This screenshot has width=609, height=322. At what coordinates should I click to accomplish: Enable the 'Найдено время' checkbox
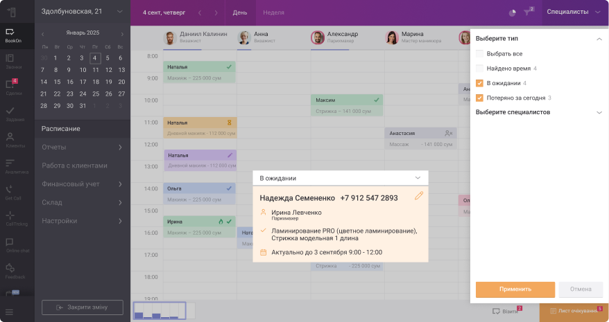480,69
